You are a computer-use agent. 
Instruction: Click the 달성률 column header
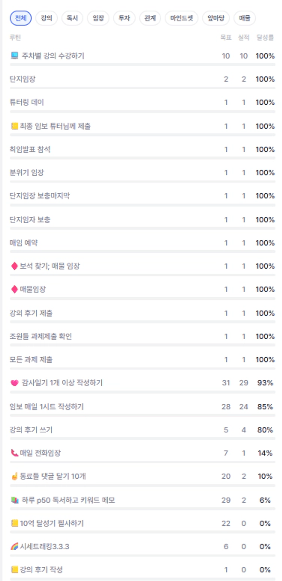pyautogui.click(x=265, y=38)
